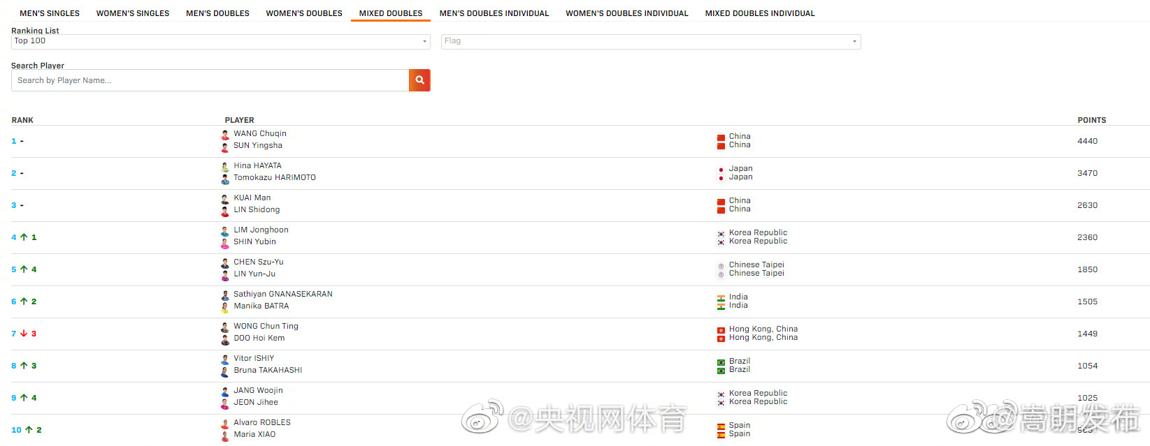Image resolution: width=1150 pixels, height=446 pixels.
Task: Click the Manika BATRA player name
Action: tap(261, 306)
